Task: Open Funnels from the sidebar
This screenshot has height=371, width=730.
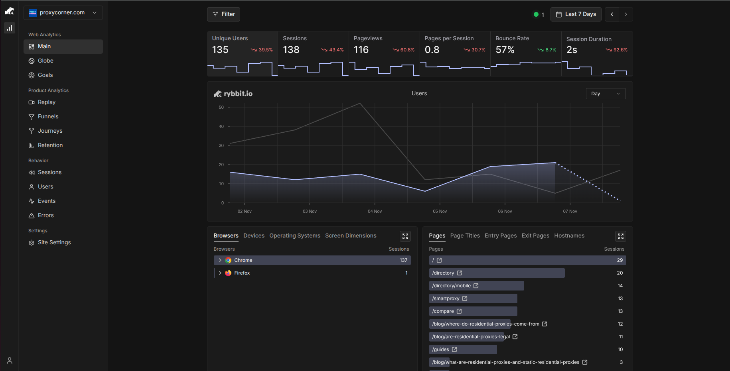Action: pos(48,117)
